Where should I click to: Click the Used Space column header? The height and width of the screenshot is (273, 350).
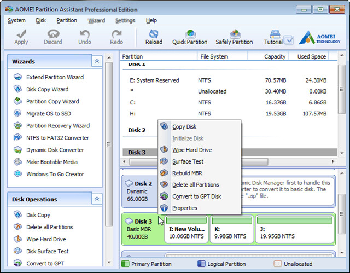click(x=308, y=56)
